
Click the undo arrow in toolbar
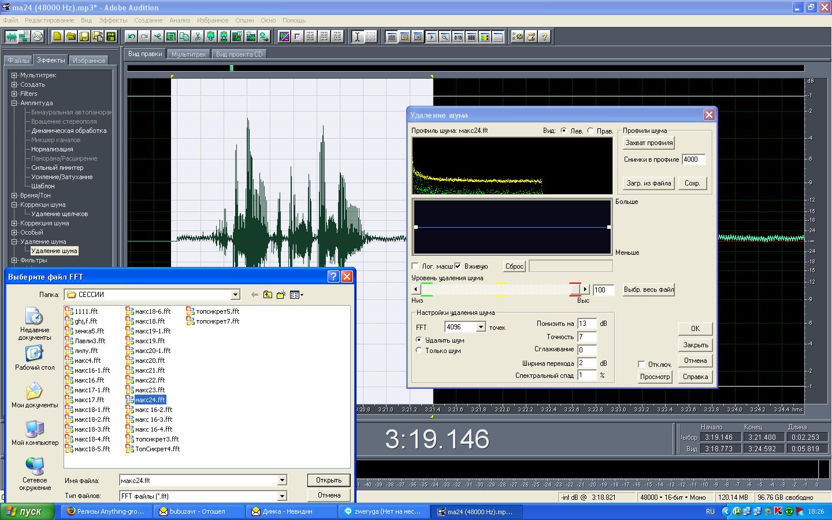(132, 36)
